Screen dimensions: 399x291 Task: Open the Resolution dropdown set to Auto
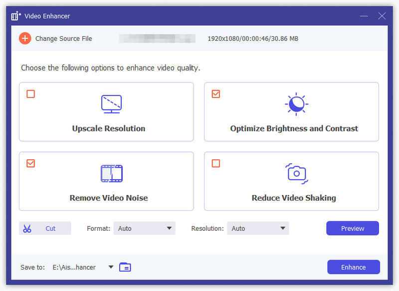pyautogui.click(x=258, y=228)
